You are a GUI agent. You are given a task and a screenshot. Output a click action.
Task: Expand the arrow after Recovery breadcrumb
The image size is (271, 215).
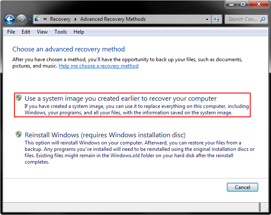[x=75, y=19]
